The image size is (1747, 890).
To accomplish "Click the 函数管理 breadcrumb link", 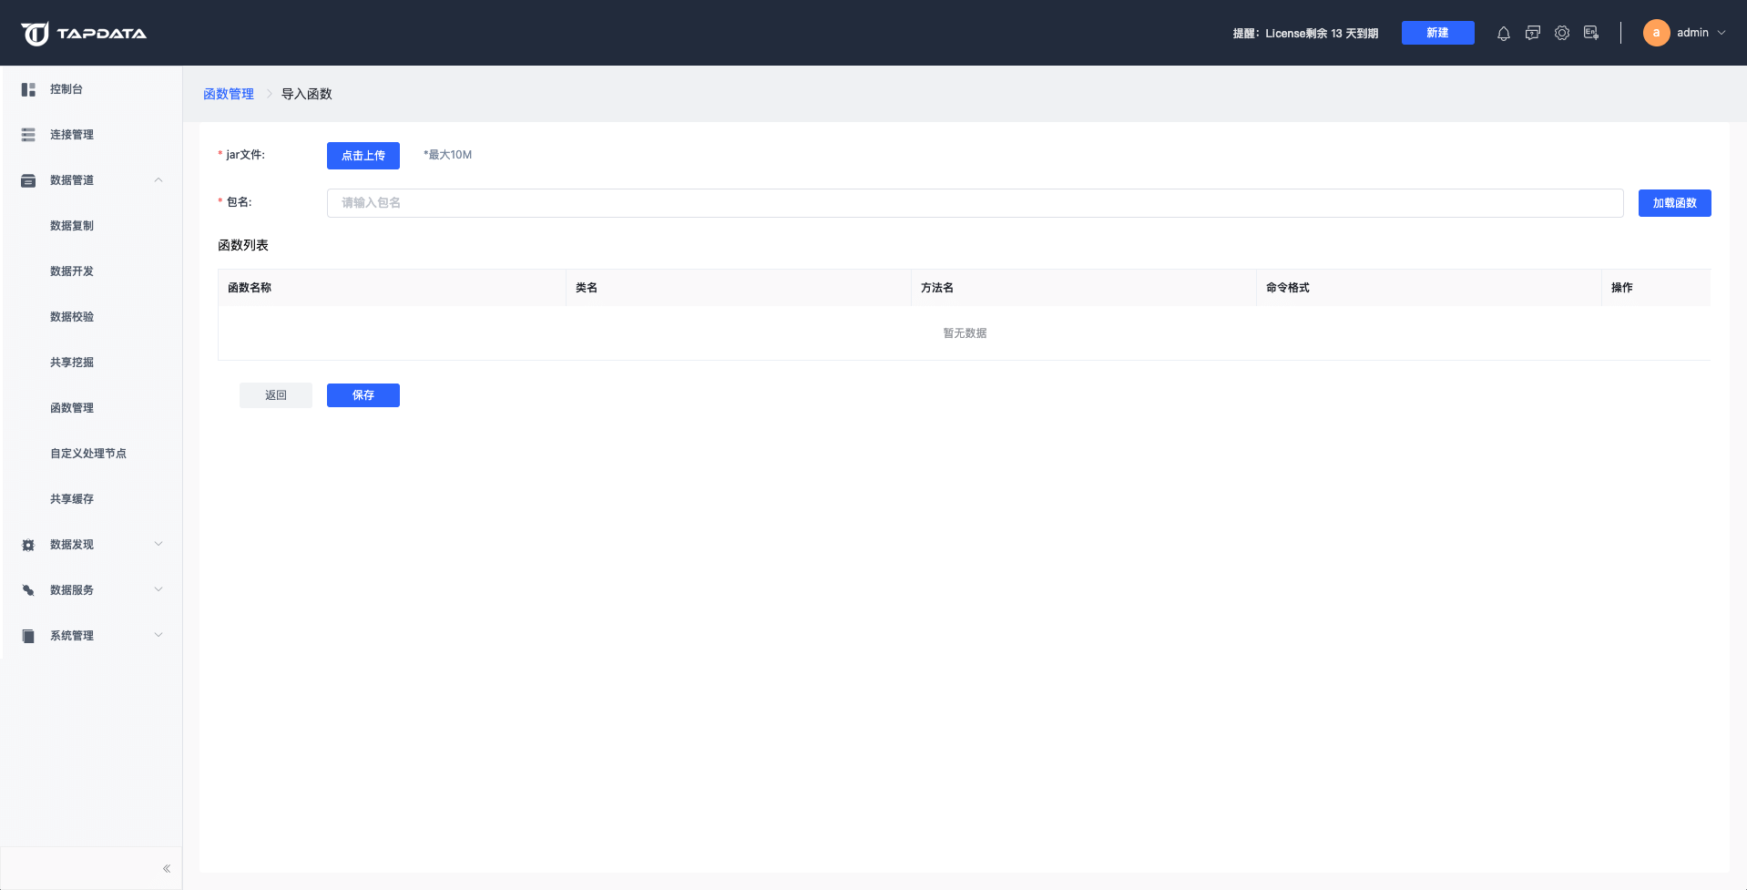I will point(229,94).
